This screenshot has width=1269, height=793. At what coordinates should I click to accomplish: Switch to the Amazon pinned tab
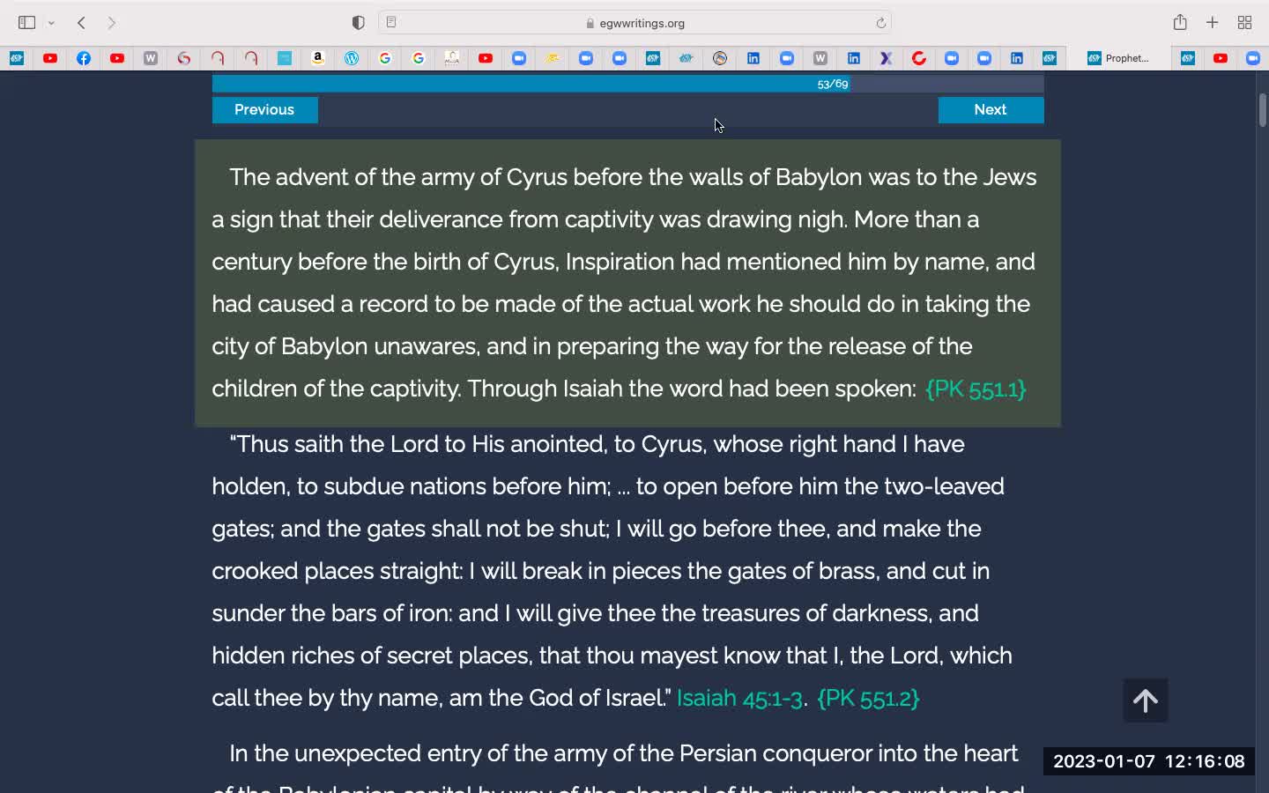[x=318, y=58]
